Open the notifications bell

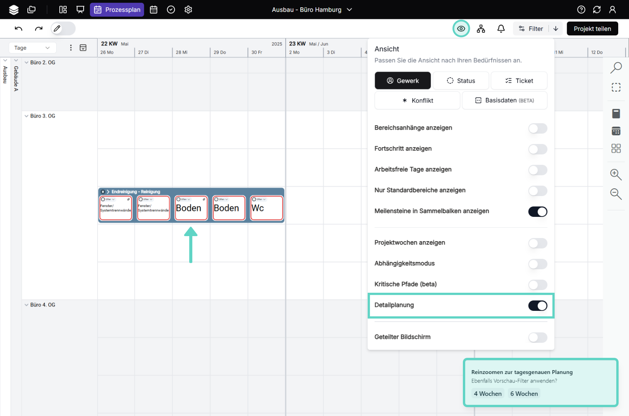501,29
